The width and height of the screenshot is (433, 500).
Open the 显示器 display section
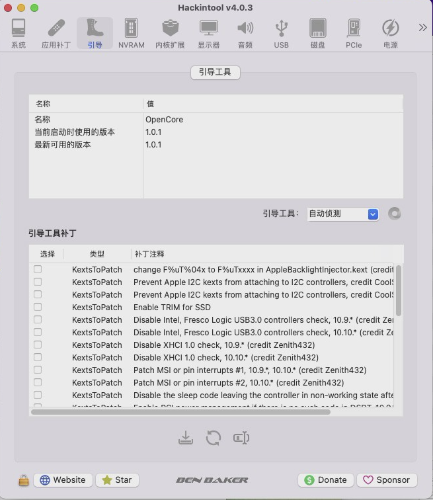(x=209, y=33)
